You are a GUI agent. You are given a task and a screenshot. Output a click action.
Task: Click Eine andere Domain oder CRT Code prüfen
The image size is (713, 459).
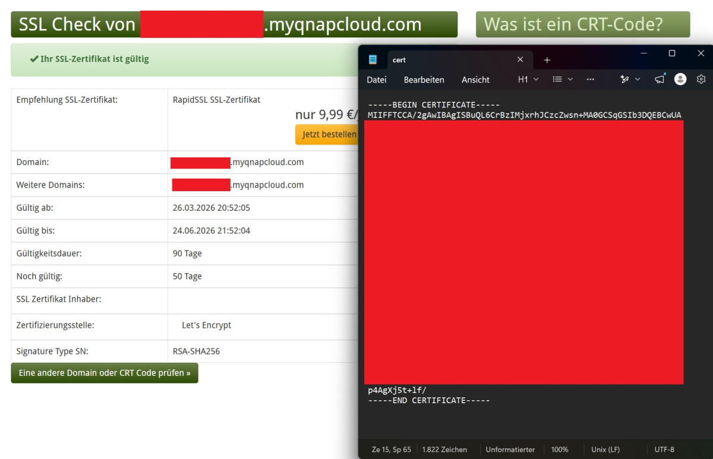point(105,373)
